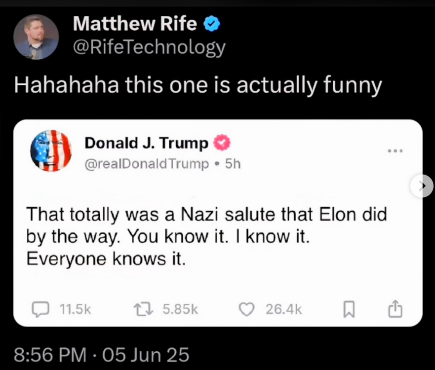Image resolution: width=435 pixels, height=370 pixels.
Task: Go to next slide with the right chevron
Action: tap(422, 186)
